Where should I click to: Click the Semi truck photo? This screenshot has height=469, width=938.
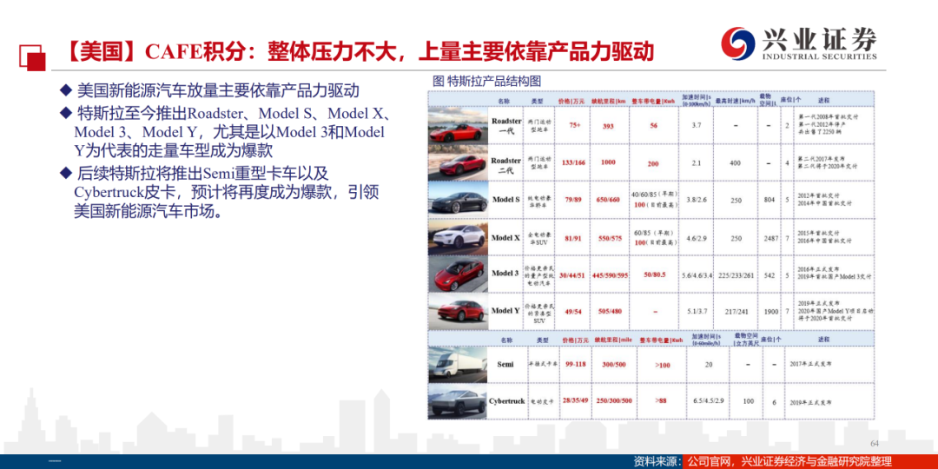458,364
